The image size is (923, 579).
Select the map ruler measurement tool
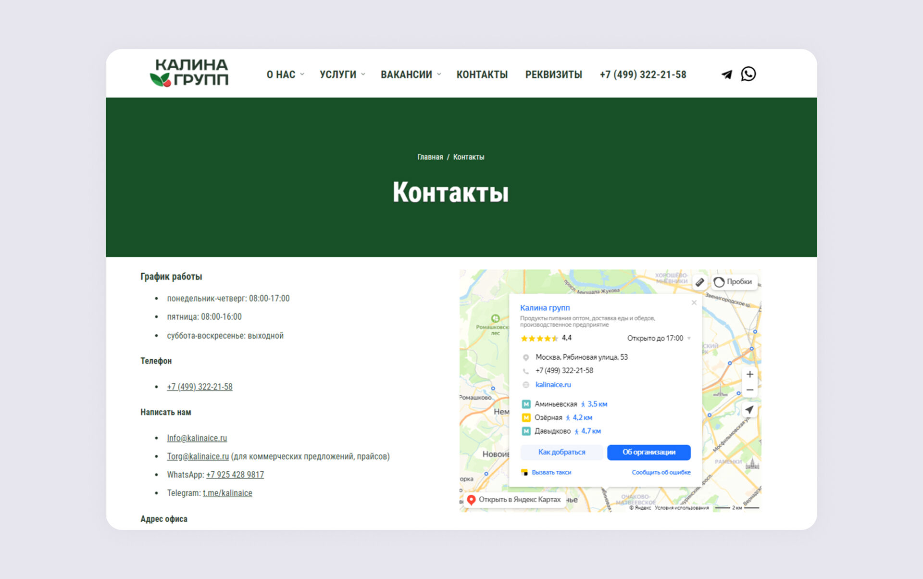[700, 282]
